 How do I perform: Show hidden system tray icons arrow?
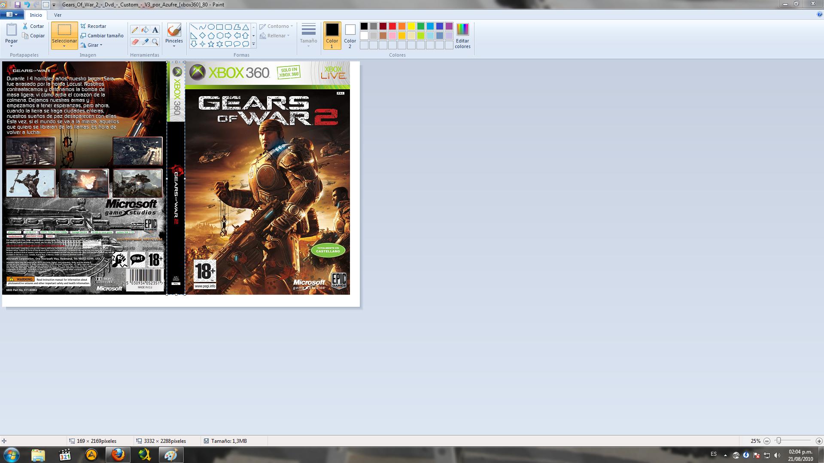point(725,455)
